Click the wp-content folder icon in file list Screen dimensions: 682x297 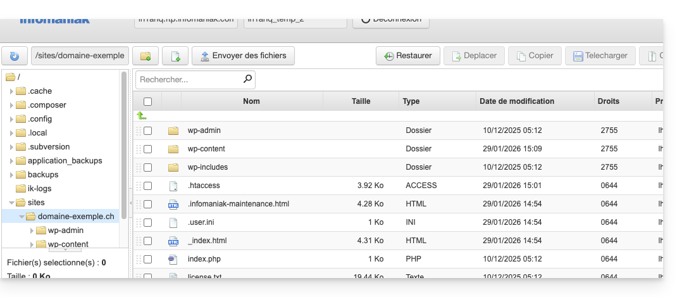(173, 149)
